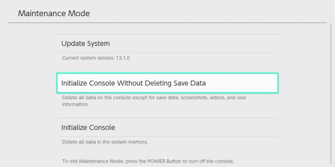Click empty white space inside the highlighted row
The image size is (335, 167).
[241, 83]
